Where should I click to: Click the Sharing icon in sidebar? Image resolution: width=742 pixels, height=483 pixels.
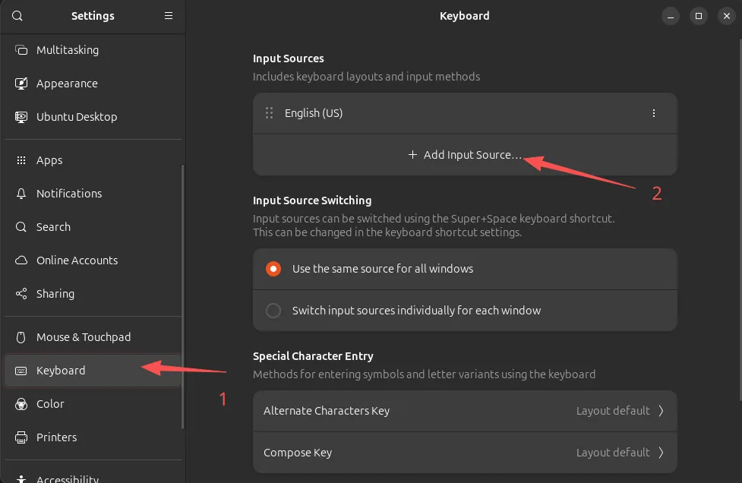tap(21, 294)
